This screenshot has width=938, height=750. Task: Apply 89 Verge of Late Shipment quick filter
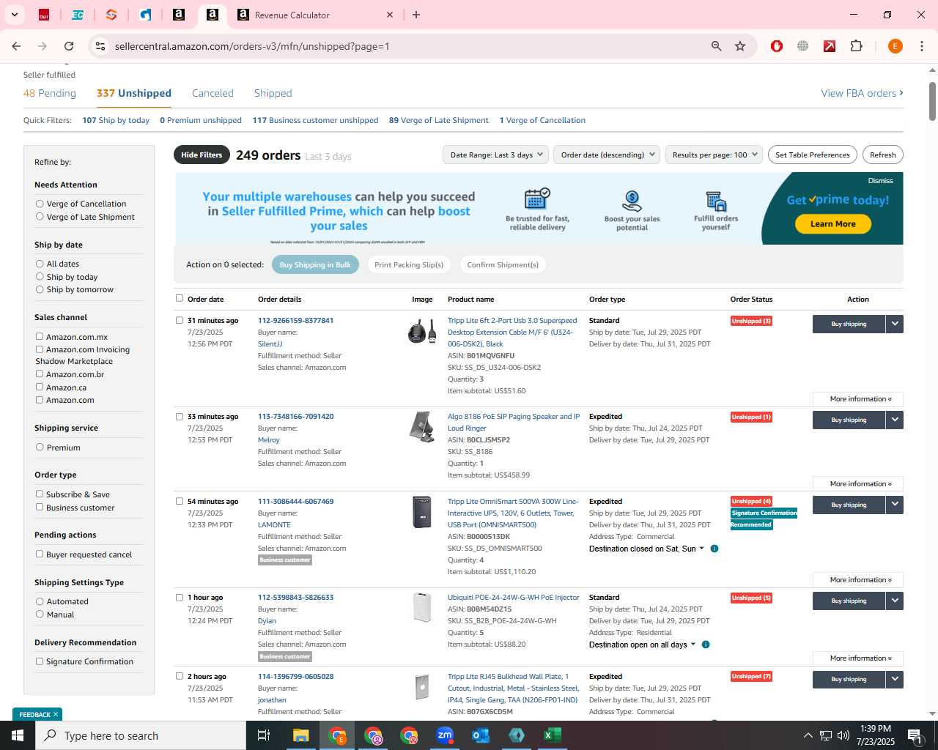(x=439, y=120)
